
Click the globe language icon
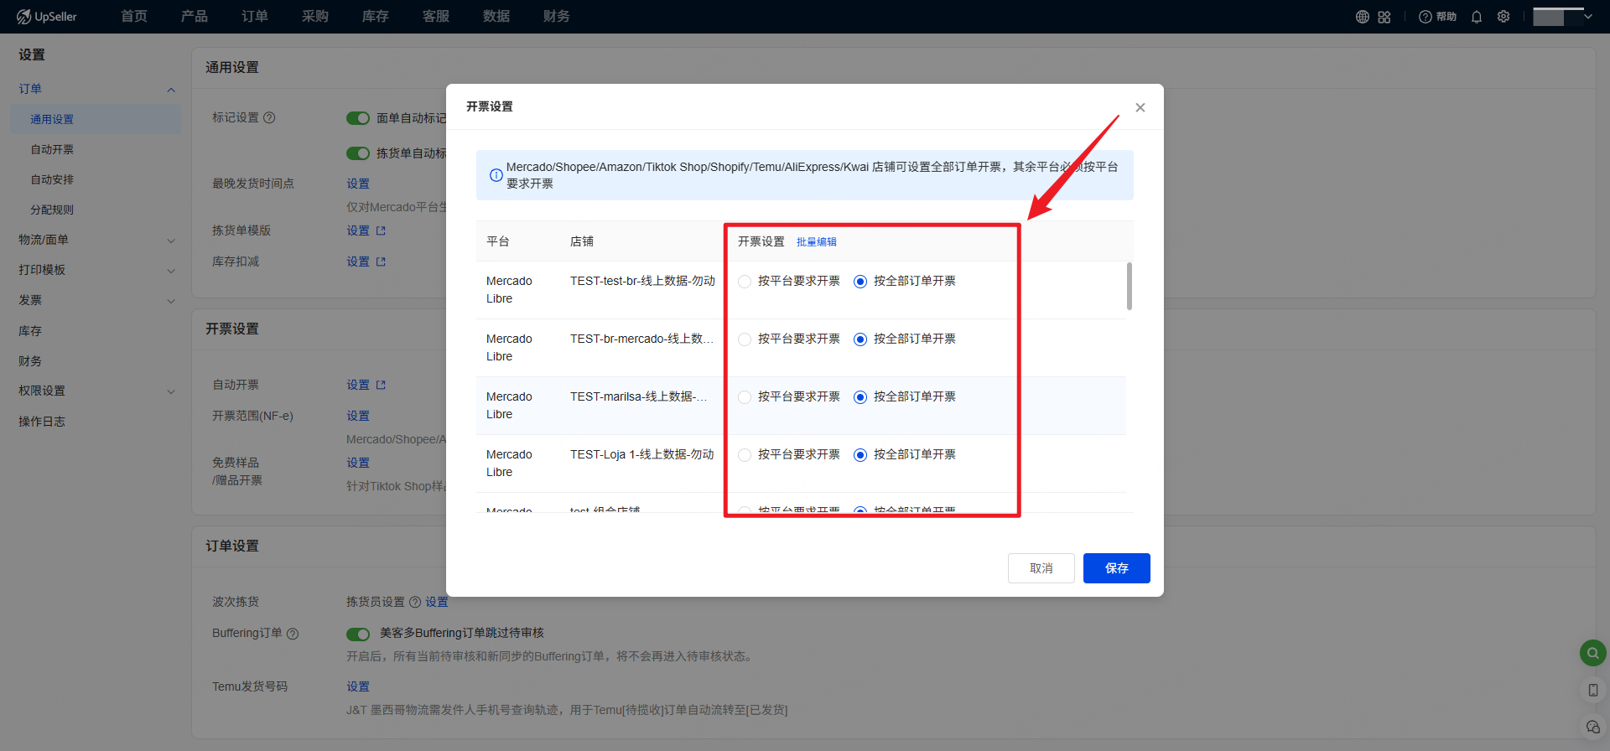1362,17
